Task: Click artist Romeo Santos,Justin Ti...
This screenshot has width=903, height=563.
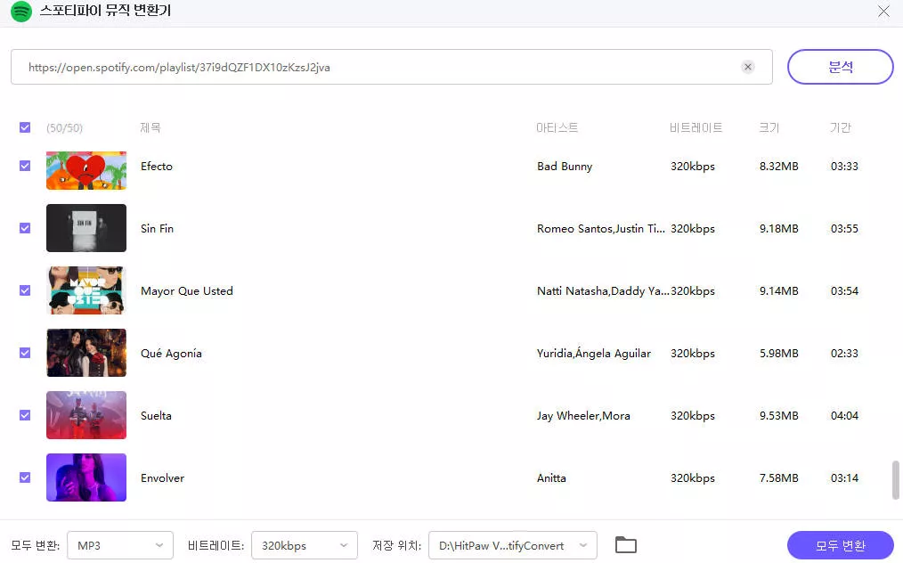Action: tap(601, 229)
